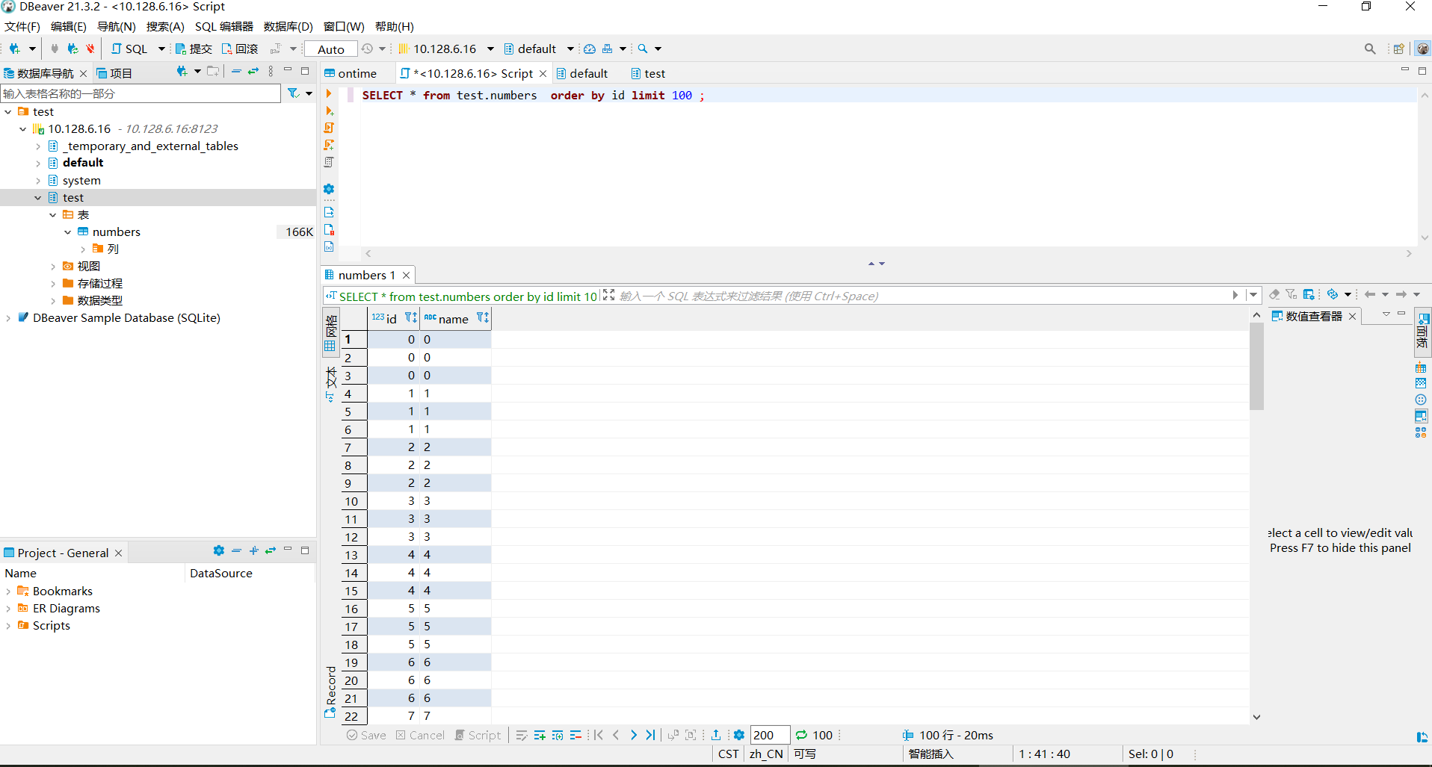This screenshot has width=1432, height=767.
Task: Click the 回滚 rollback icon
Action: (238, 49)
